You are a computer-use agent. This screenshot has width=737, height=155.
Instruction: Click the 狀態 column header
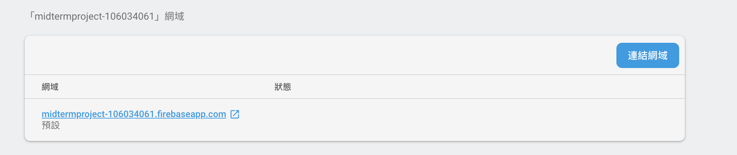(x=283, y=87)
